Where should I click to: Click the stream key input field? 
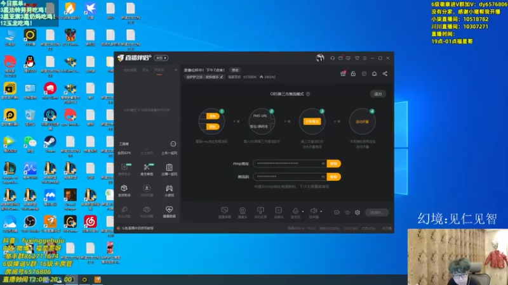[290, 177]
